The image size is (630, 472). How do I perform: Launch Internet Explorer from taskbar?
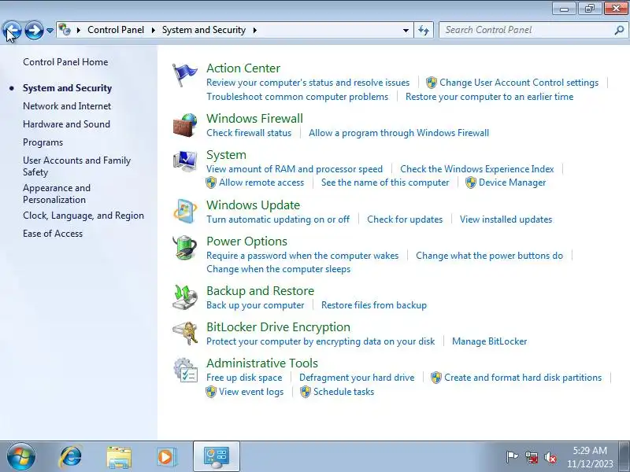pyautogui.click(x=70, y=457)
